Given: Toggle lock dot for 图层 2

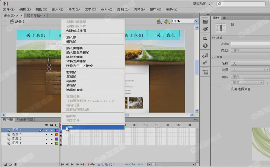Looking at the screenshot, I should click(51, 139).
